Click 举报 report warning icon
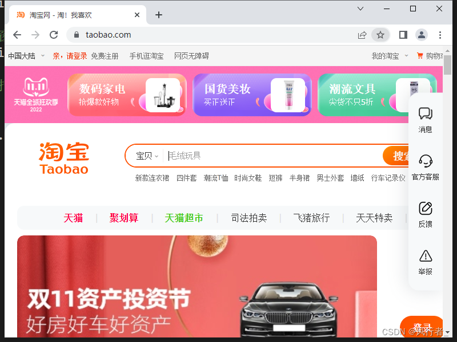The image size is (457, 342). pyautogui.click(x=425, y=262)
